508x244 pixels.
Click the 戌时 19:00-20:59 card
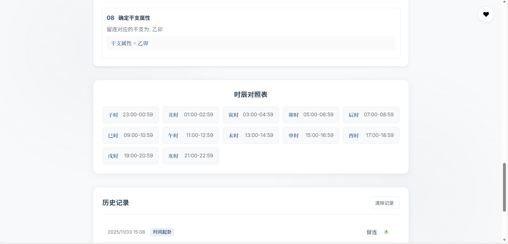130,156
